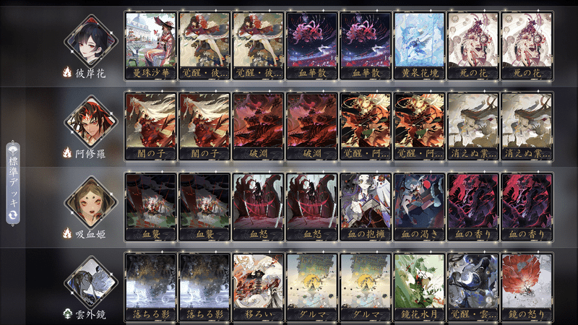Open the first 血華散 card
578x325 pixels.
[x=312, y=45]
